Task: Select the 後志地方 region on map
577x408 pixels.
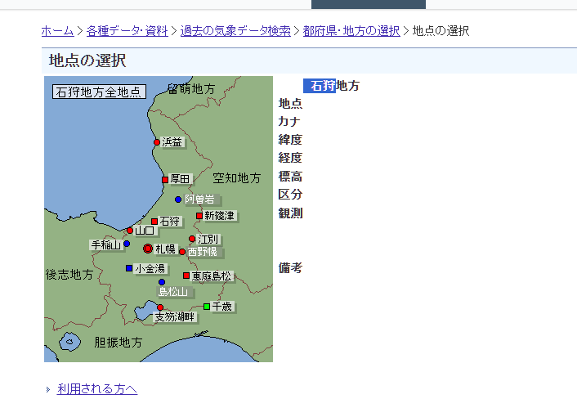Action: [69, 275]
